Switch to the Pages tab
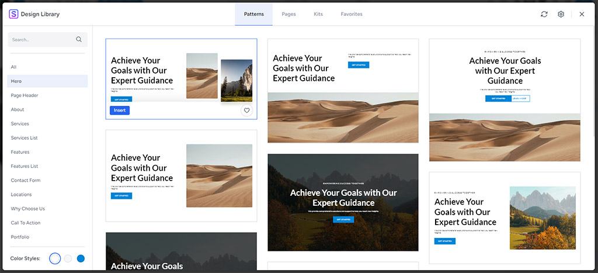This screenshot has width=598, height=273. point(288,14)
